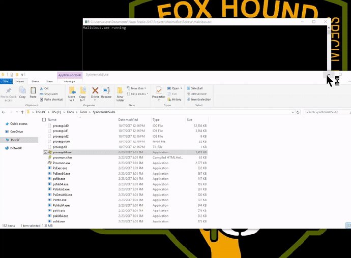Click the Copy icon in Clipboard group

[x=22, y=90]
